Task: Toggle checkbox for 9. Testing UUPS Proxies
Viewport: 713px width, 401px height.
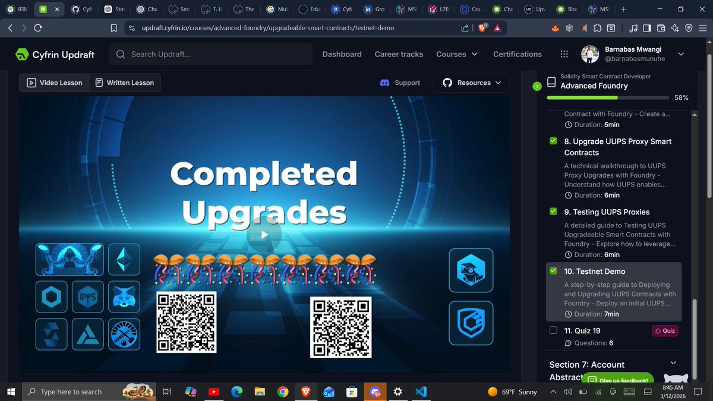Action: (x=553, y=211)
